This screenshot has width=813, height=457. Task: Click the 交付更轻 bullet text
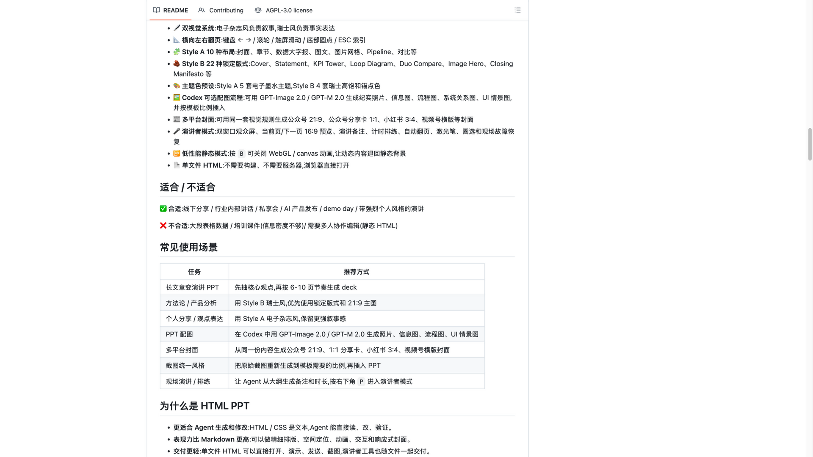click(x=303, y=451)
